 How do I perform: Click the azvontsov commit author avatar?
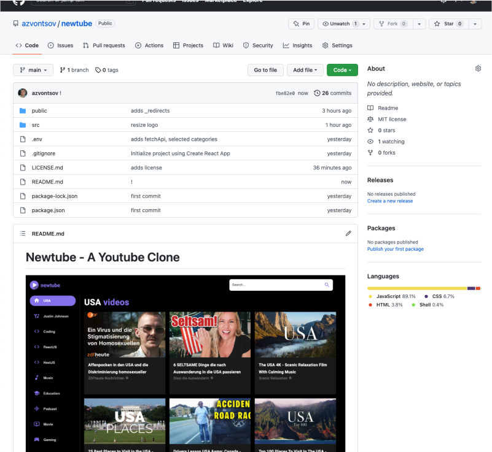click(x=23, y=93)
